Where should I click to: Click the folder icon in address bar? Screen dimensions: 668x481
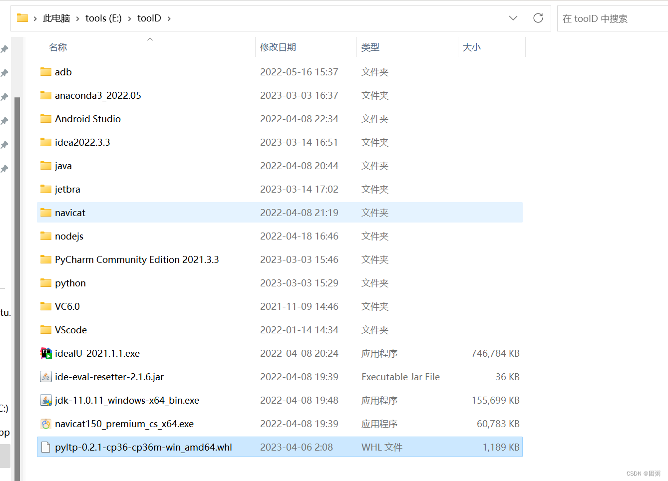[x=22, y=18]
